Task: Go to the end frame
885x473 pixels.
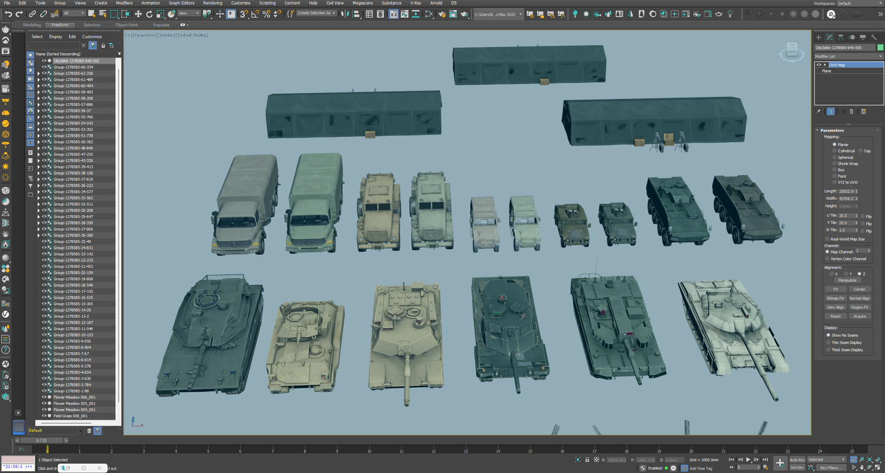Action: pos(765,460)
